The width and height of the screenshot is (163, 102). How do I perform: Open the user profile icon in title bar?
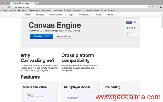click(161, 2)
